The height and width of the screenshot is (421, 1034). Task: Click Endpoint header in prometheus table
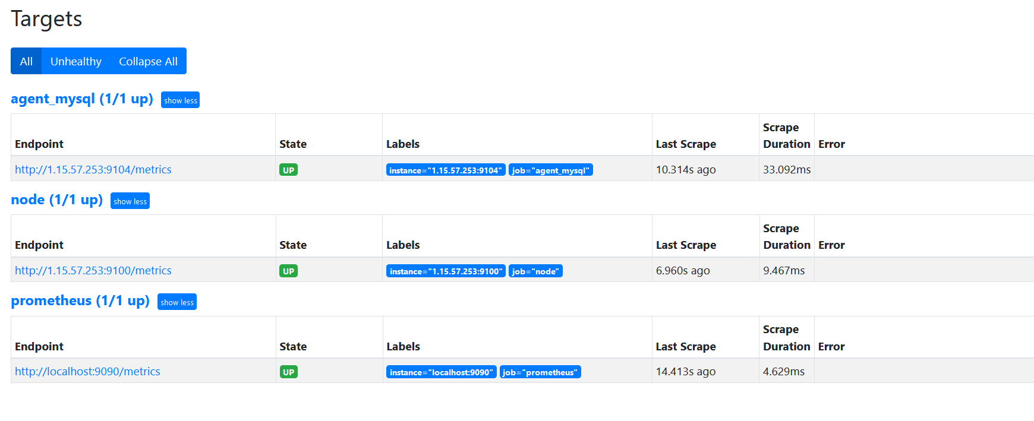(x=39, y=346)
